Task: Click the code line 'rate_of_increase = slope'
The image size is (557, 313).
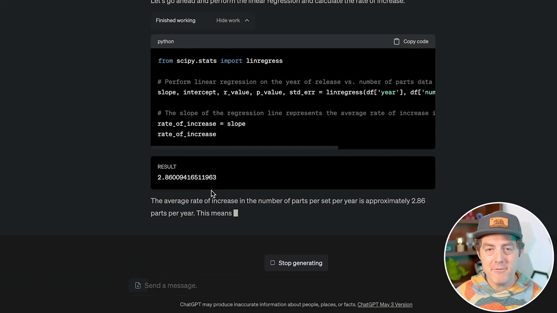Action: point(201,124)
